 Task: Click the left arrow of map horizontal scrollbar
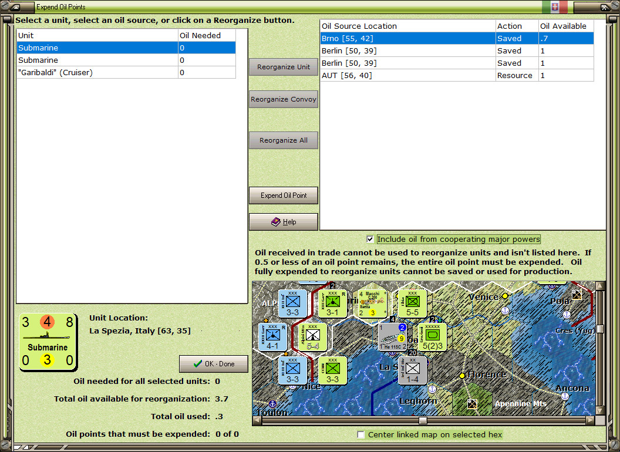coord(257,420)
